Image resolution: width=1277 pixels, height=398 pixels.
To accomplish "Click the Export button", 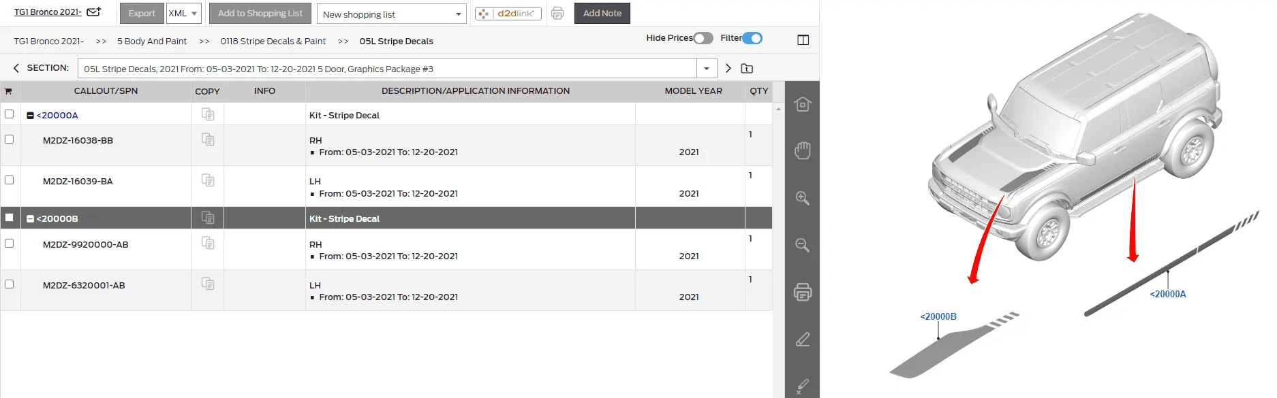I will pos(142,14).
